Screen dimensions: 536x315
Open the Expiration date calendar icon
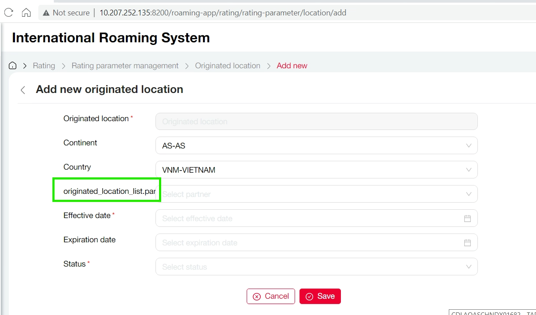click(x=467, y=243)
